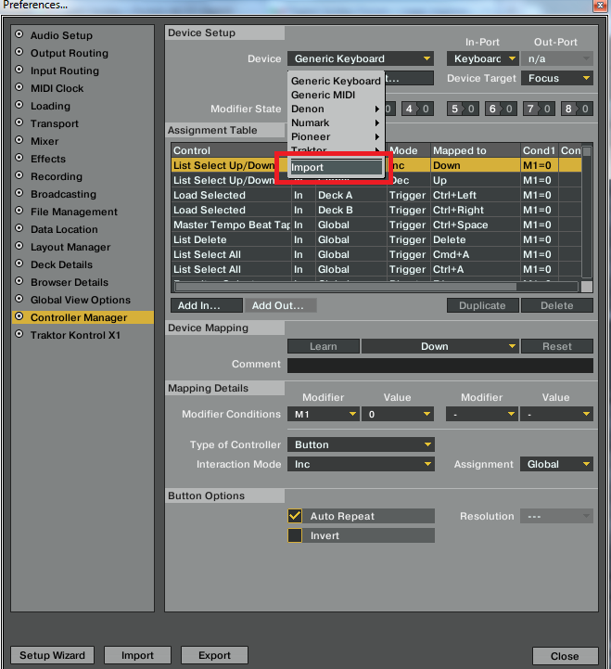Image resolution: width=611 pixels, height=669 pixels.
Task: Open Audio Setup preferences page
Action: [61, 35]
